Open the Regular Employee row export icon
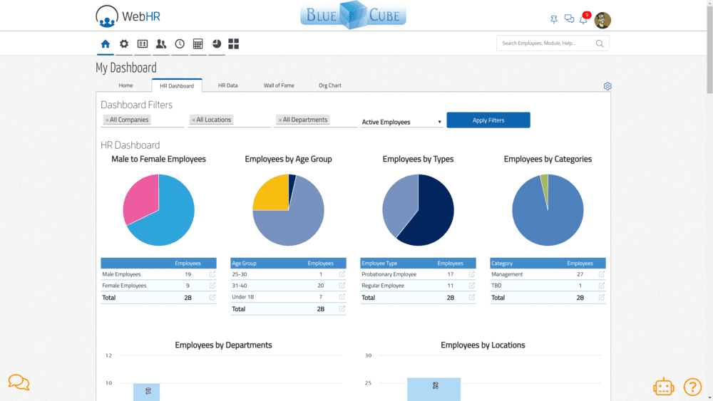 471,286
